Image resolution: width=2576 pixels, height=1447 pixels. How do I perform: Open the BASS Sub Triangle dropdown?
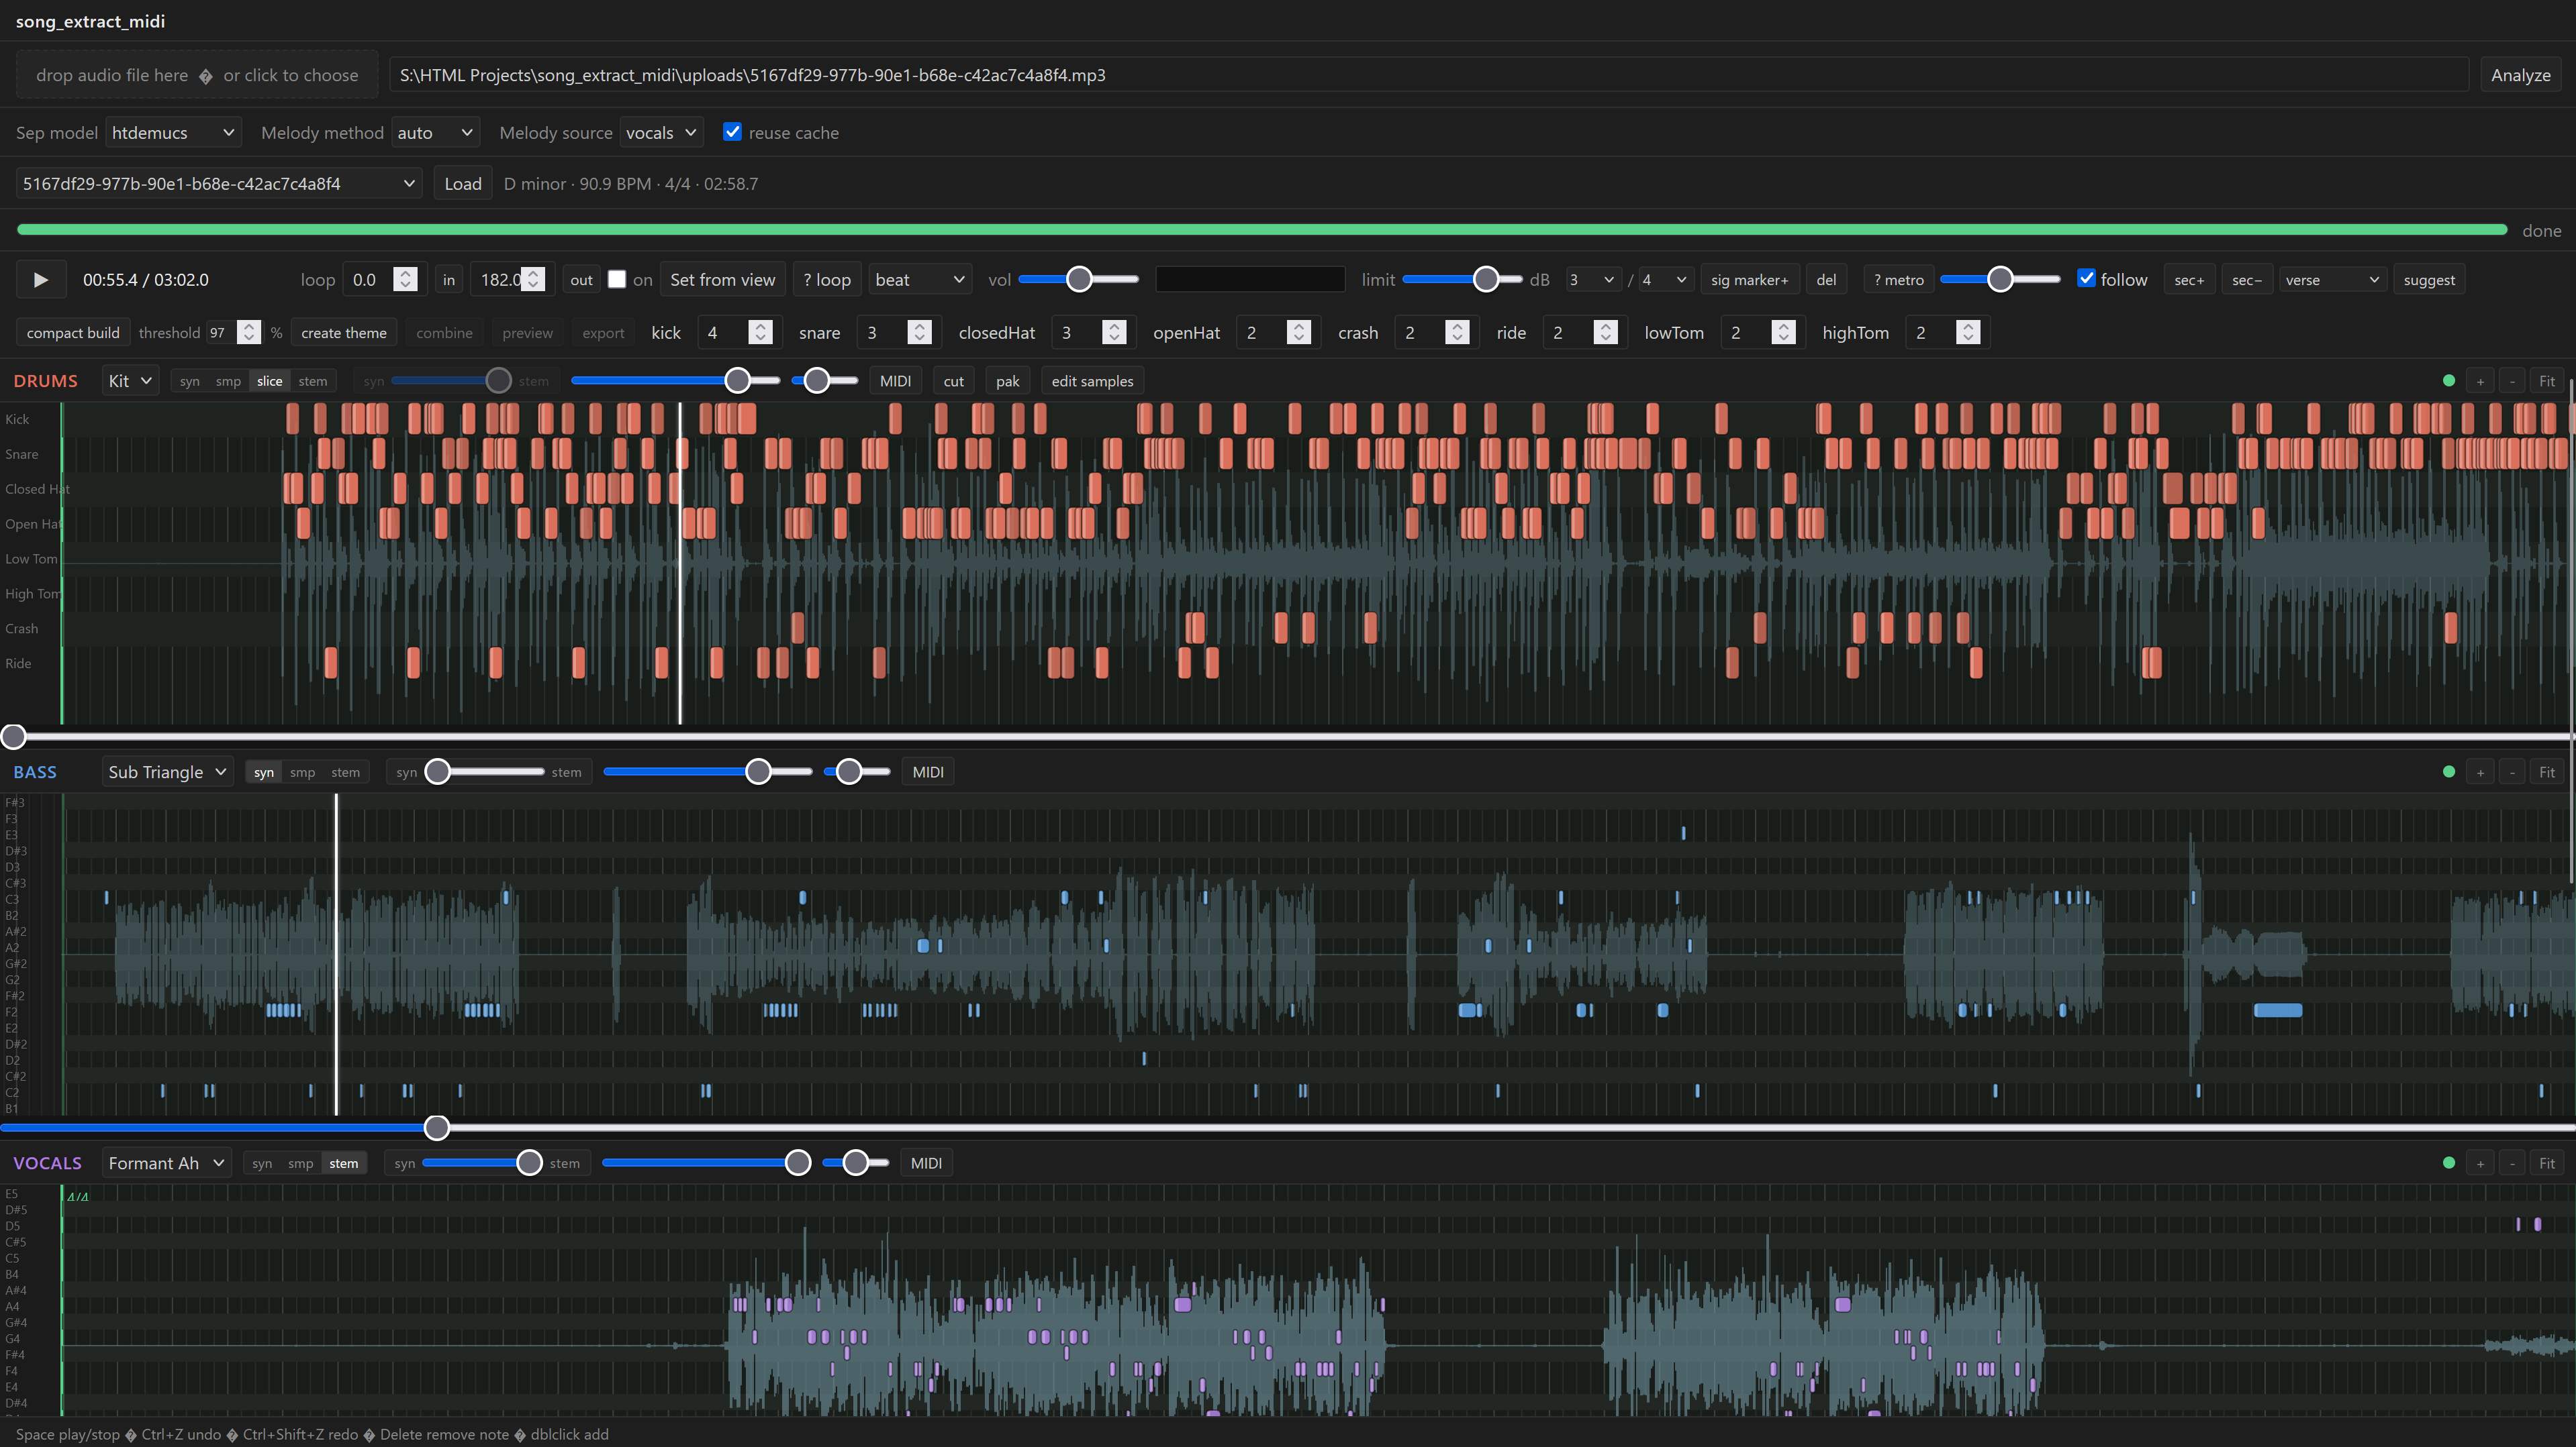tap(167, 771)
